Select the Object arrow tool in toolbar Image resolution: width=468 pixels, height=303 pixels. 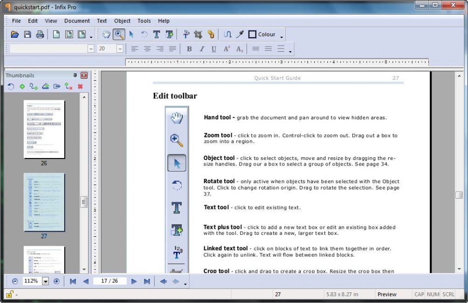pos(131,34)
